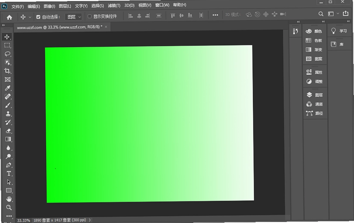Viewport: 354px width, 223px height.
Task: Open the 学习 panel
Action: pos(339,31)
